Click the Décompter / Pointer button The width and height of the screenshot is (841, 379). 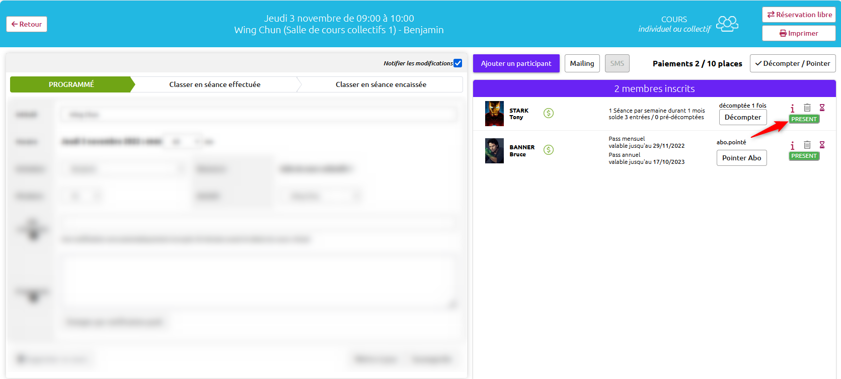pos(792,63)
